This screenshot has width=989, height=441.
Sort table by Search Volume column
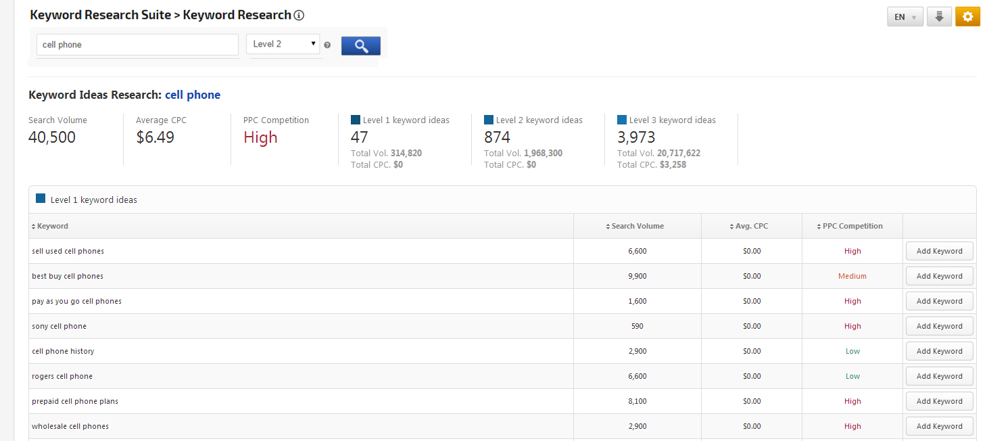click(637, 226)
